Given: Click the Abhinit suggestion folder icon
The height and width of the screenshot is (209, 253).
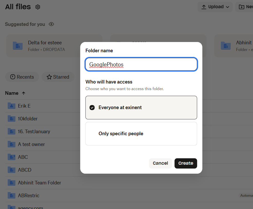Looking at the screenshot, I should tap(226, 46).
